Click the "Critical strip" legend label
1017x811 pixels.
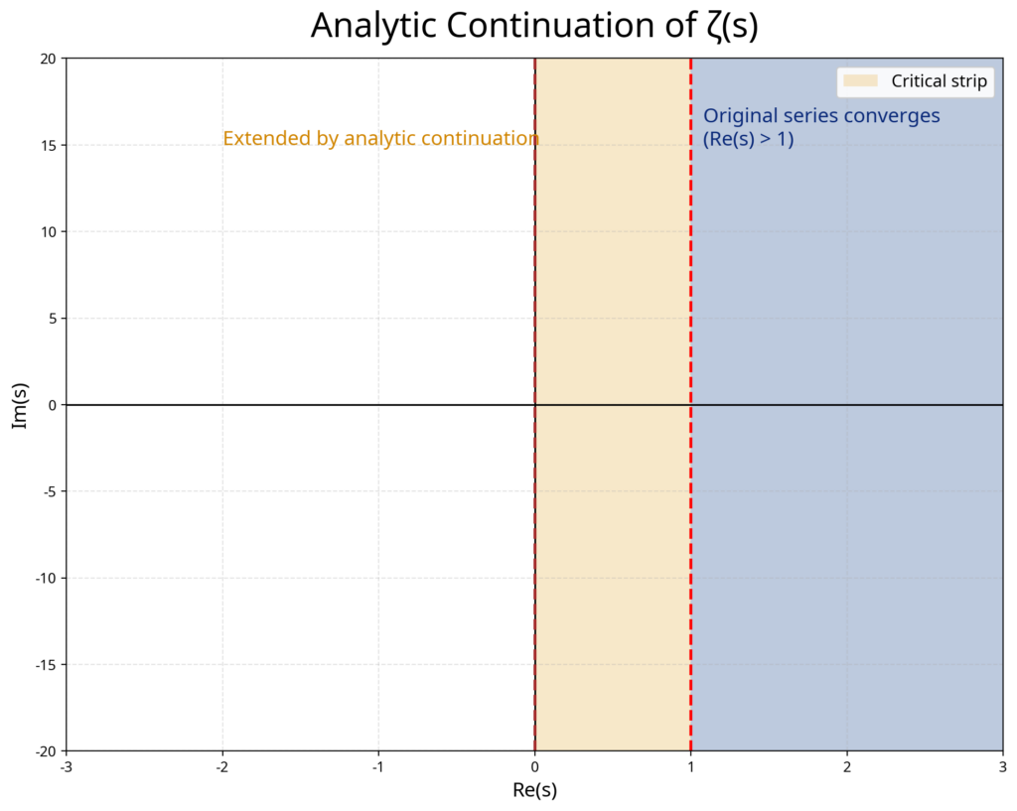point(939,81)
